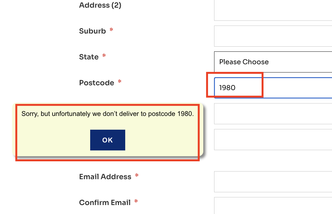
Task: Select the Address (2) input box
Action: click(273, 10)
